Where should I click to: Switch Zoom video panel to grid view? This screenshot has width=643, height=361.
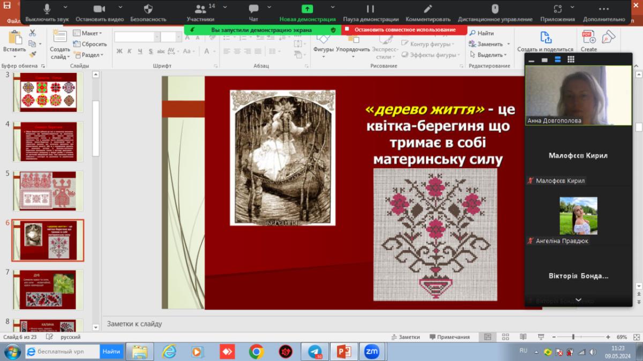(571, 59)
